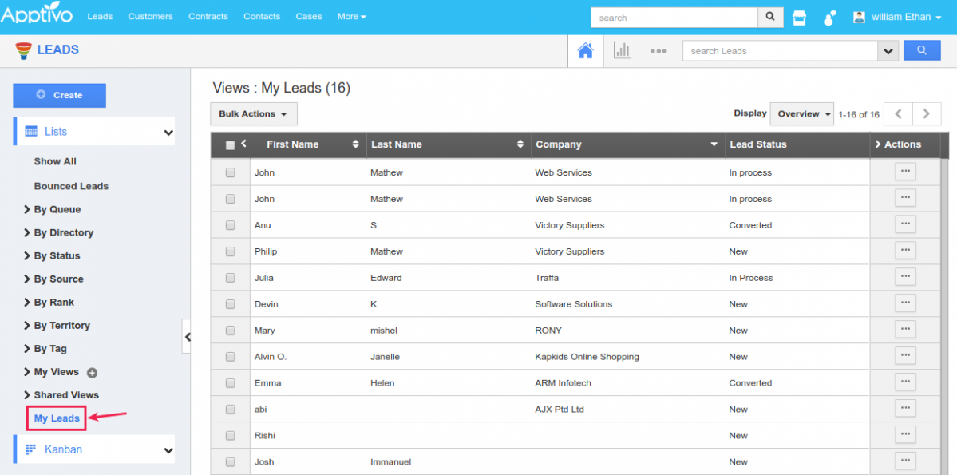Open the reports bar chart icon

[621, 50]
